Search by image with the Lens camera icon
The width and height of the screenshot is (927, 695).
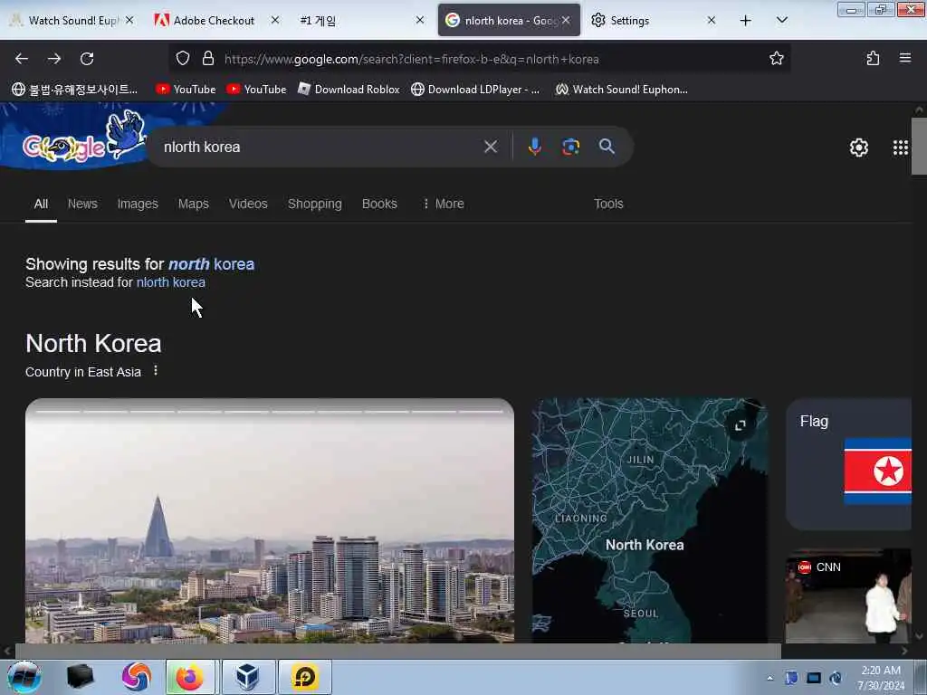570,147
